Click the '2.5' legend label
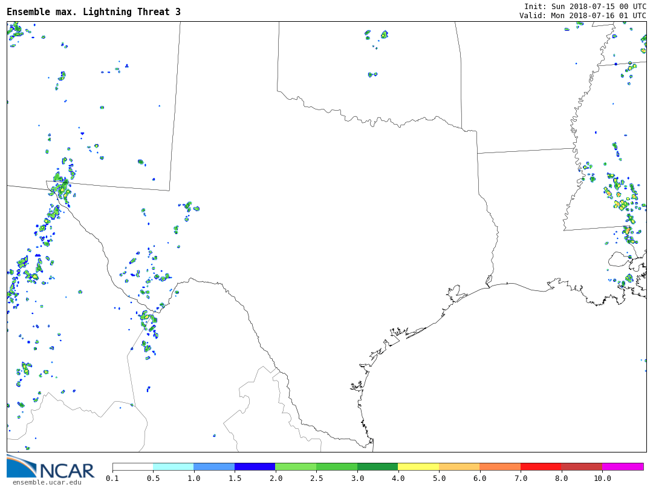653x490 pixels. point(316,478)
